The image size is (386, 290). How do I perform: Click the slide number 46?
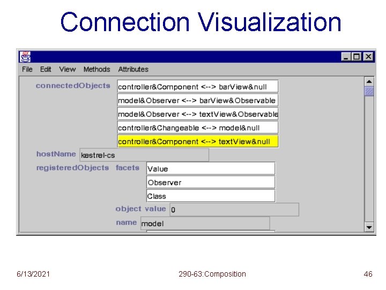(x=368, y=274)
